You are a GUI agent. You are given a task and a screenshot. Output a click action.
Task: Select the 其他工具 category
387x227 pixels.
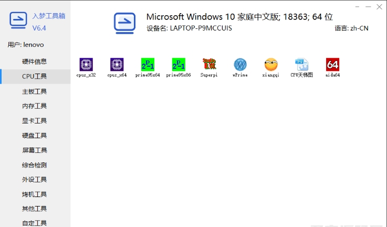(34, 209)
